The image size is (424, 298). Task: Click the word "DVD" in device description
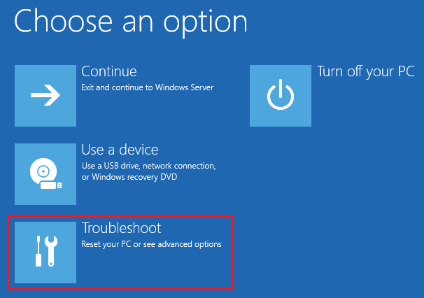[x=169, y=177]
